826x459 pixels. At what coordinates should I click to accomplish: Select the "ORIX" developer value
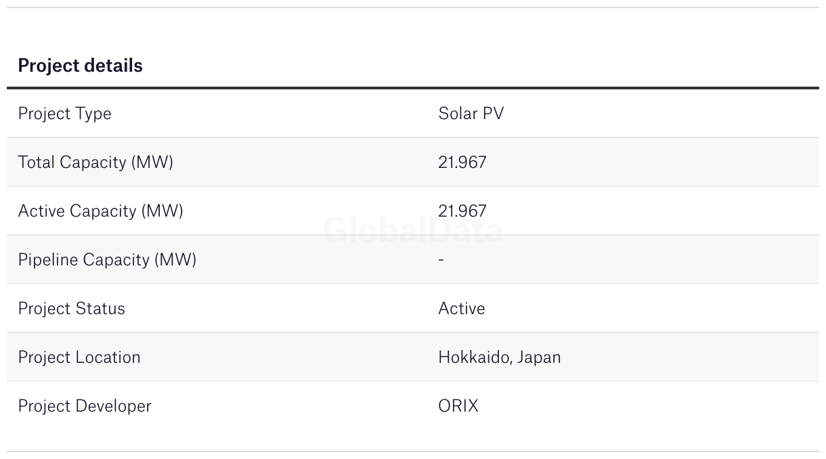pyautogui.click(x=458, y=406)
